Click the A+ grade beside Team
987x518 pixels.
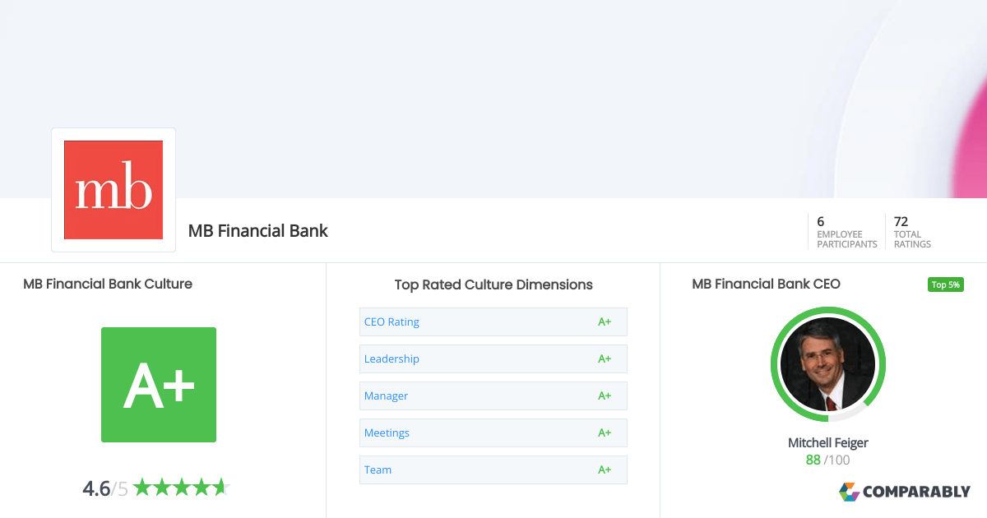[x=605, y=469]
